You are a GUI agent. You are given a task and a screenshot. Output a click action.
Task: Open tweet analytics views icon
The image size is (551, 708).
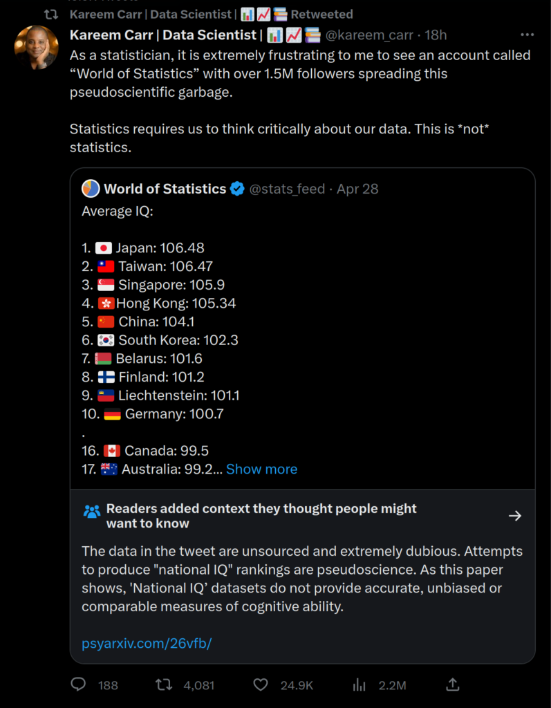pyautogui.click(x=359, y=684)
